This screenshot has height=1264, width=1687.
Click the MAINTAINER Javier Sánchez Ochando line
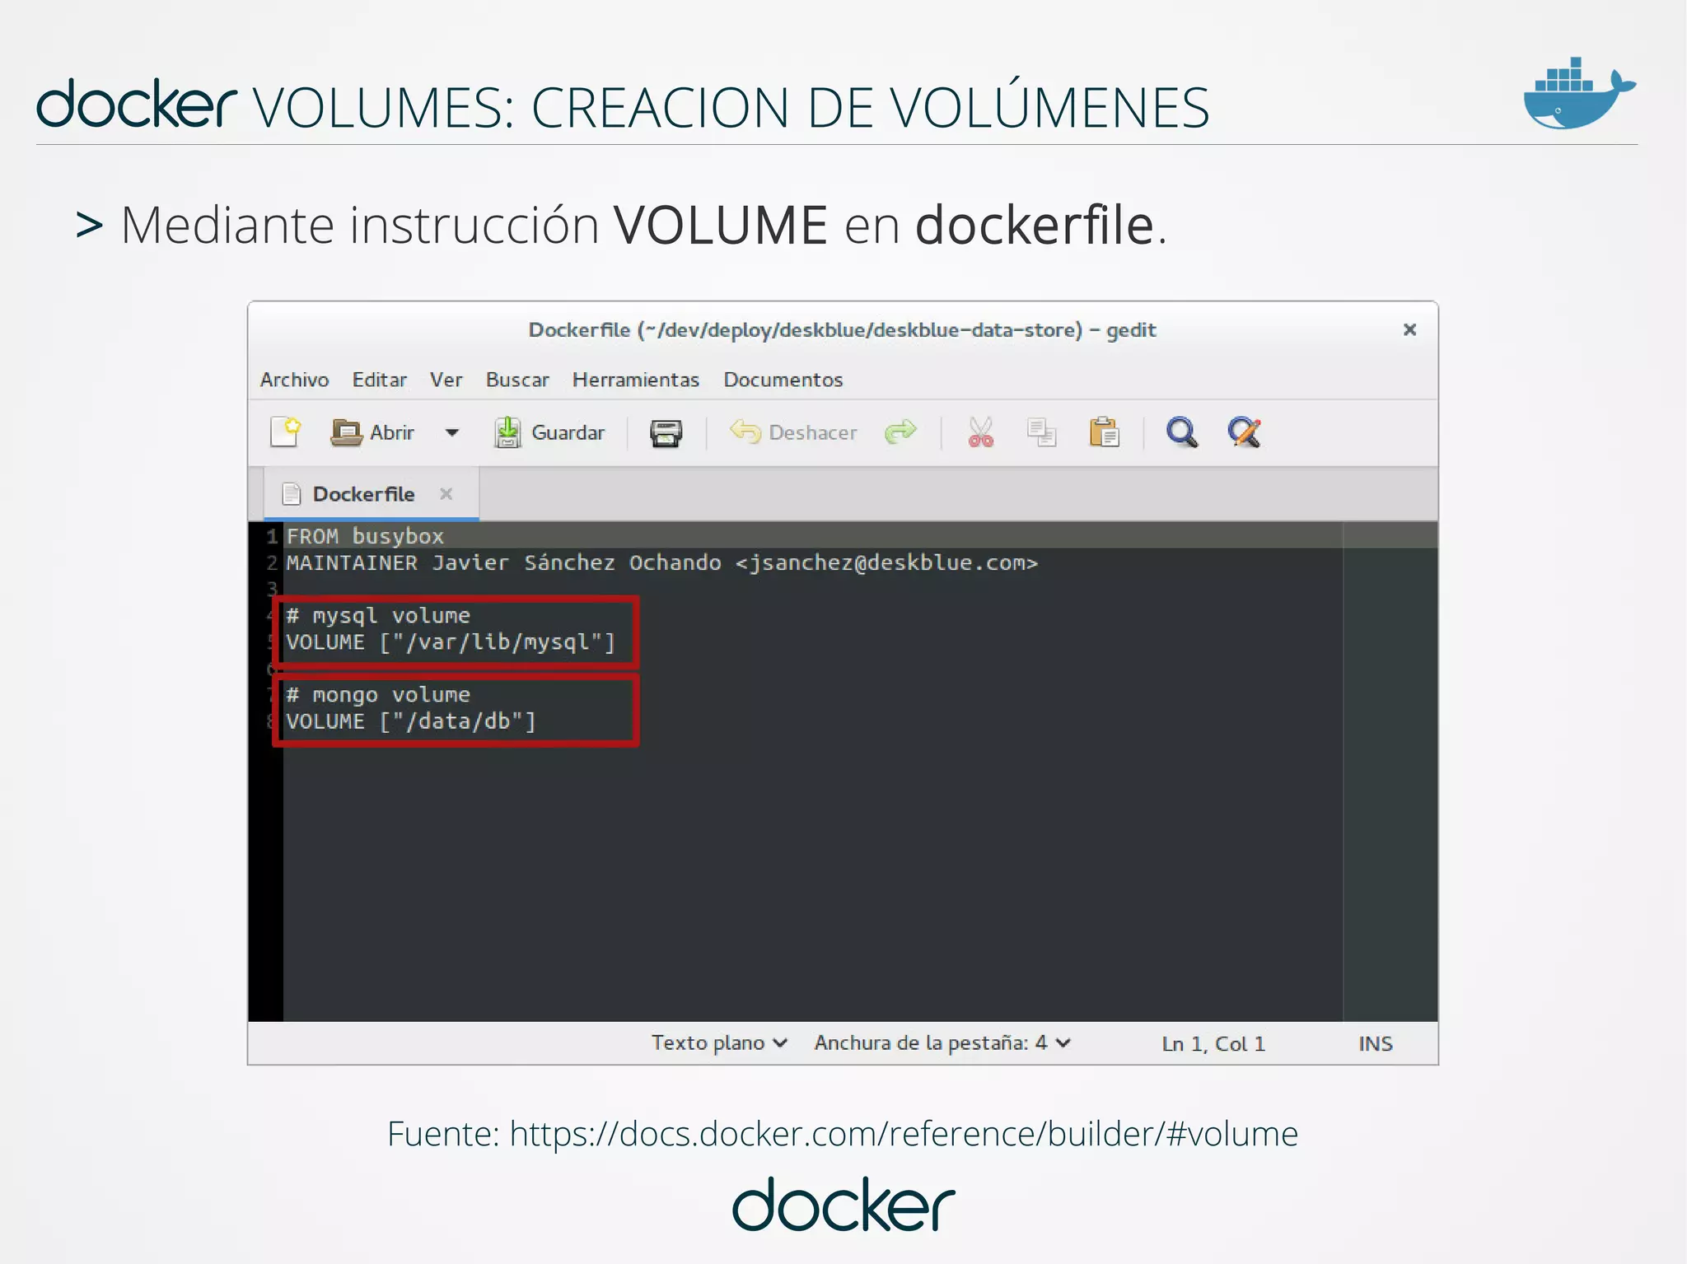click(662, 563)
